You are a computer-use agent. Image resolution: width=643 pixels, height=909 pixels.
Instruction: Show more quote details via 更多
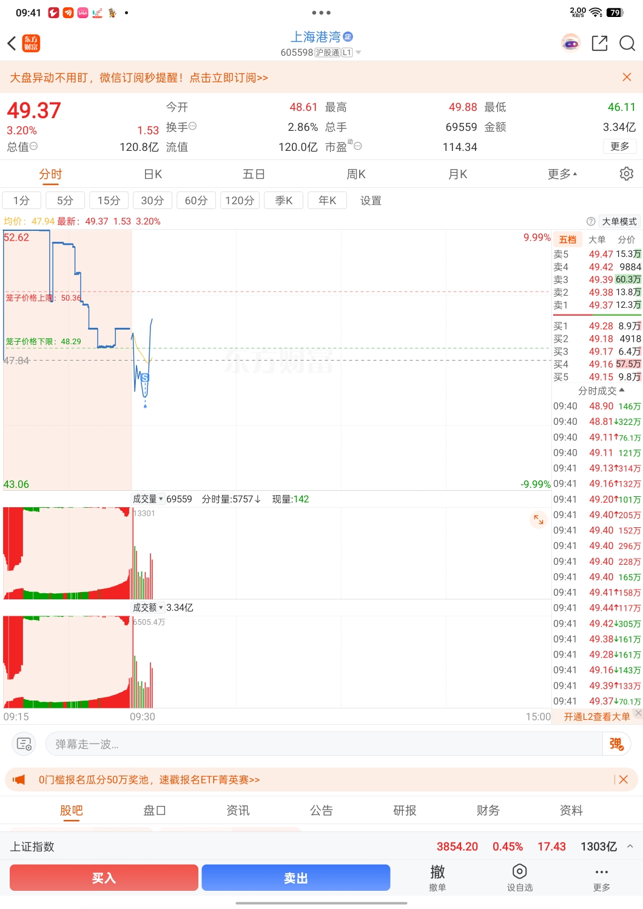point(619,146)
